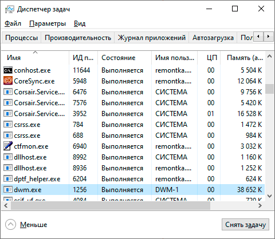Sort by the Имя column header
Image resolution: width=275 pixels, height=239 pixels.
coord(35,58)
